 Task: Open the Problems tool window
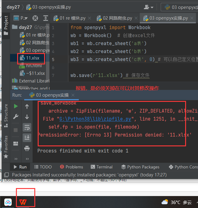click(x=71, y=167)
